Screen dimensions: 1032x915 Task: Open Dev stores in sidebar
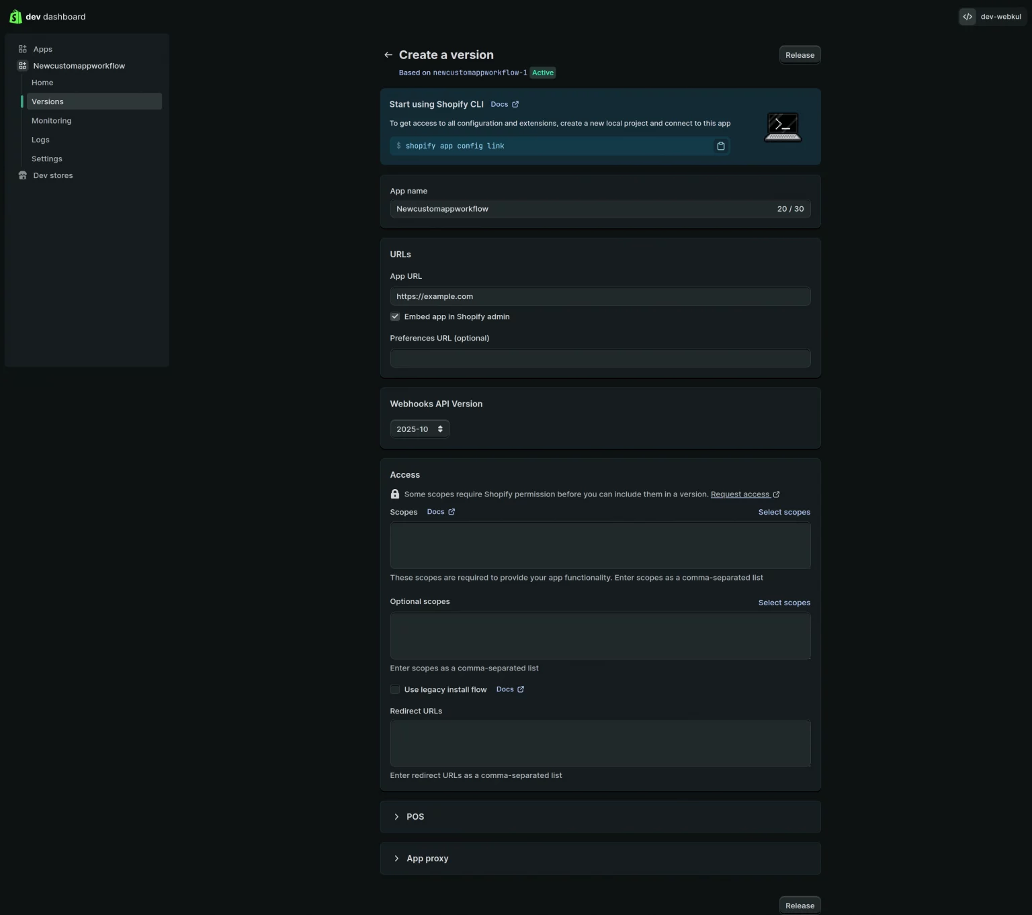[x=53, y=175]
